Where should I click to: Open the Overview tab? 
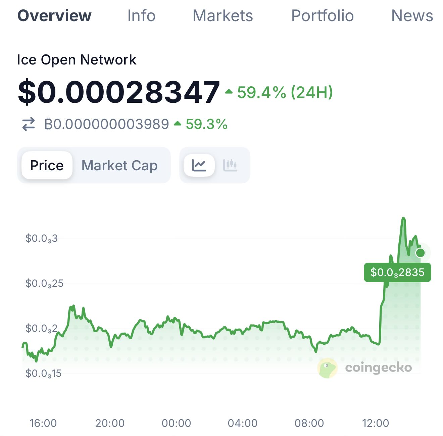54,16
